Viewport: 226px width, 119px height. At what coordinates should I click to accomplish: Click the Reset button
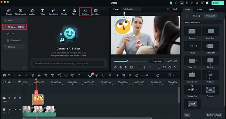click(x=187, y=115)
